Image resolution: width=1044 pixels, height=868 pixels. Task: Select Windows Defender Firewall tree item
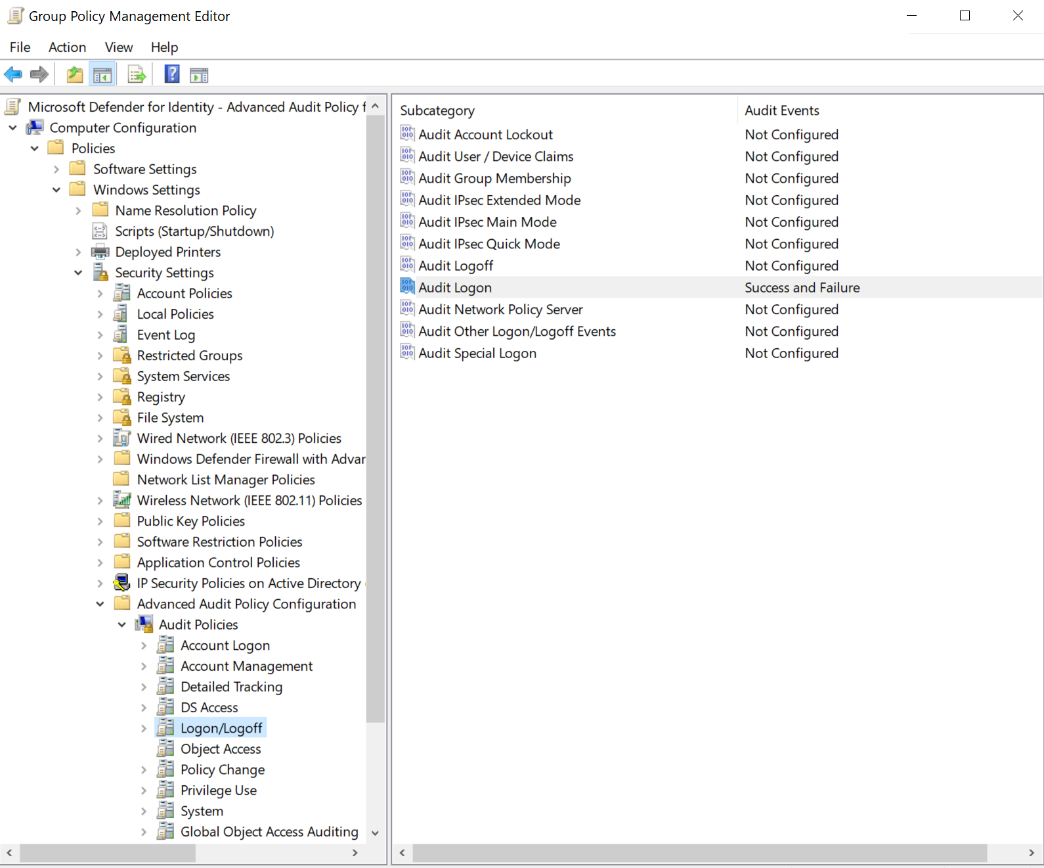coord(251,459)
